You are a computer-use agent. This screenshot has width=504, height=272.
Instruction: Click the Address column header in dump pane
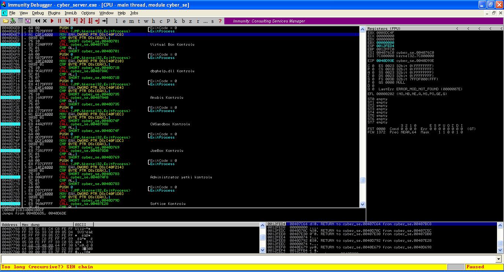click(x=10, y=224)
